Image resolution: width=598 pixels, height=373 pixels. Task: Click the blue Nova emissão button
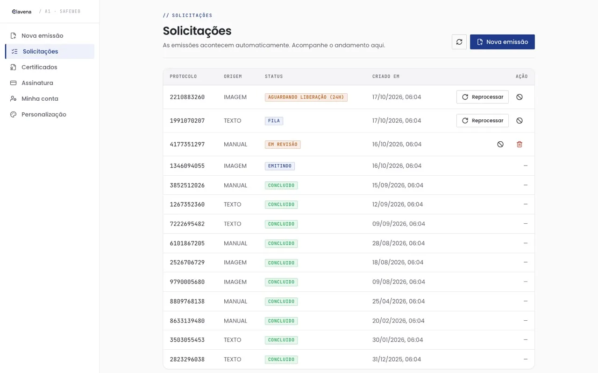[502, 42]
